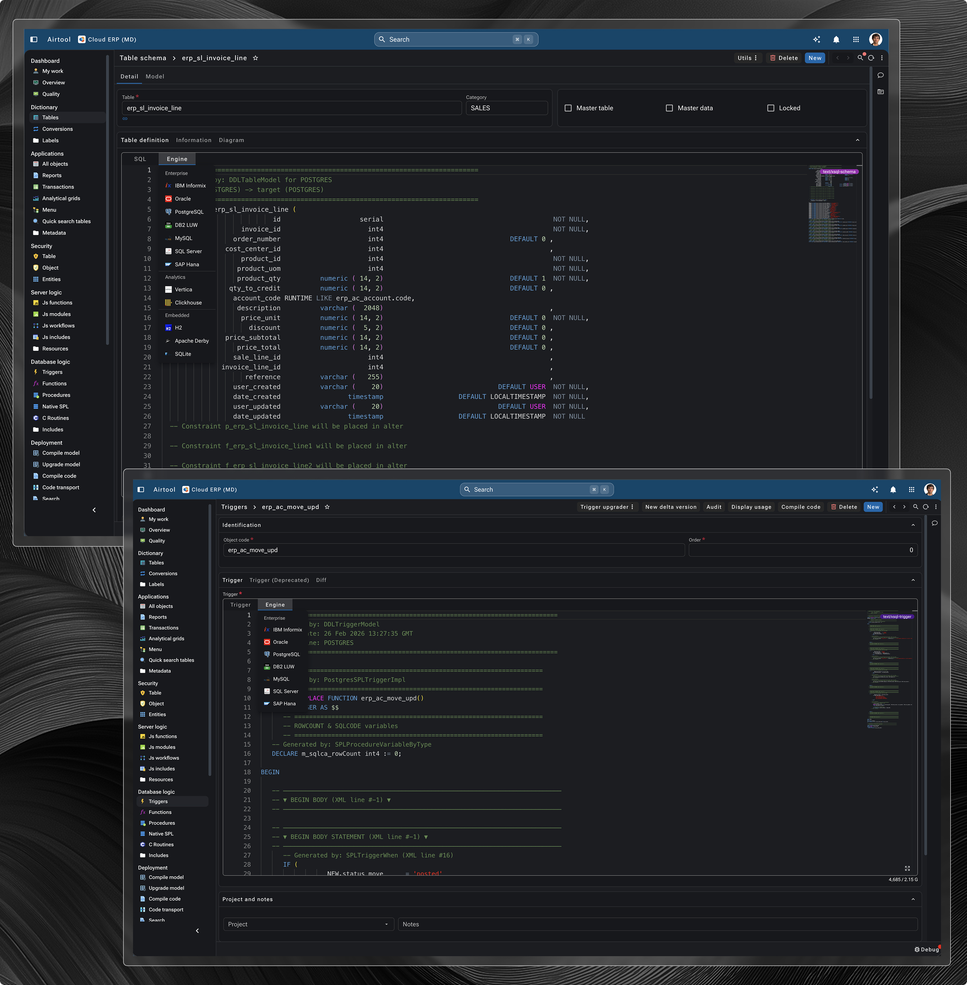
Task: Click the Compile code button
Action: click(801, 507)
